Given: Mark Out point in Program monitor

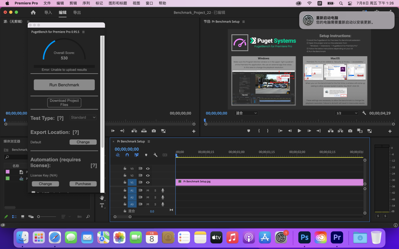Looking at the screenshot, I should 268,131.
